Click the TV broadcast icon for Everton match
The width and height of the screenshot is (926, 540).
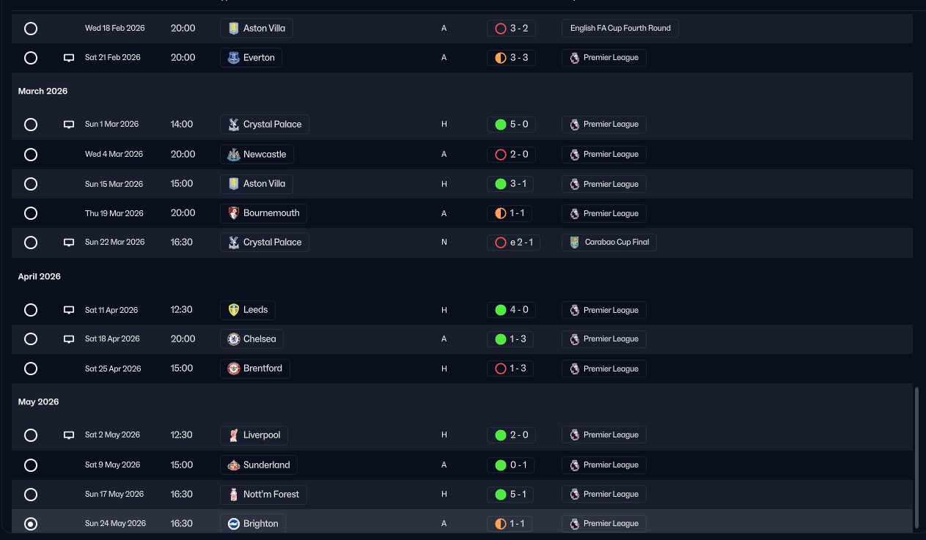pyautogui.click(x=69, y=58)
